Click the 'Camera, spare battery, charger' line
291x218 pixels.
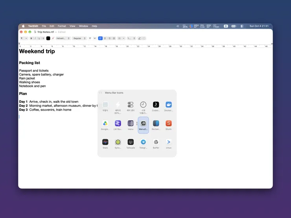point(41,75)
